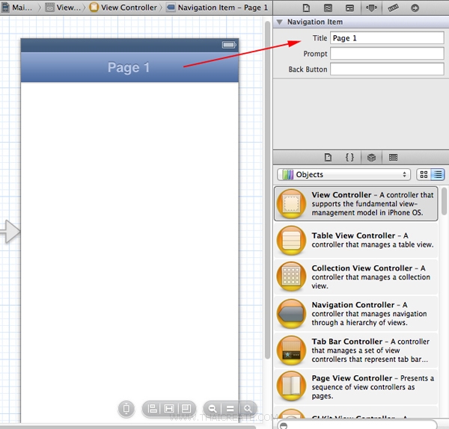Select Page View Controller library item
Image resolution: width=449 pixels, height=429 pixels.
[356, 386]
